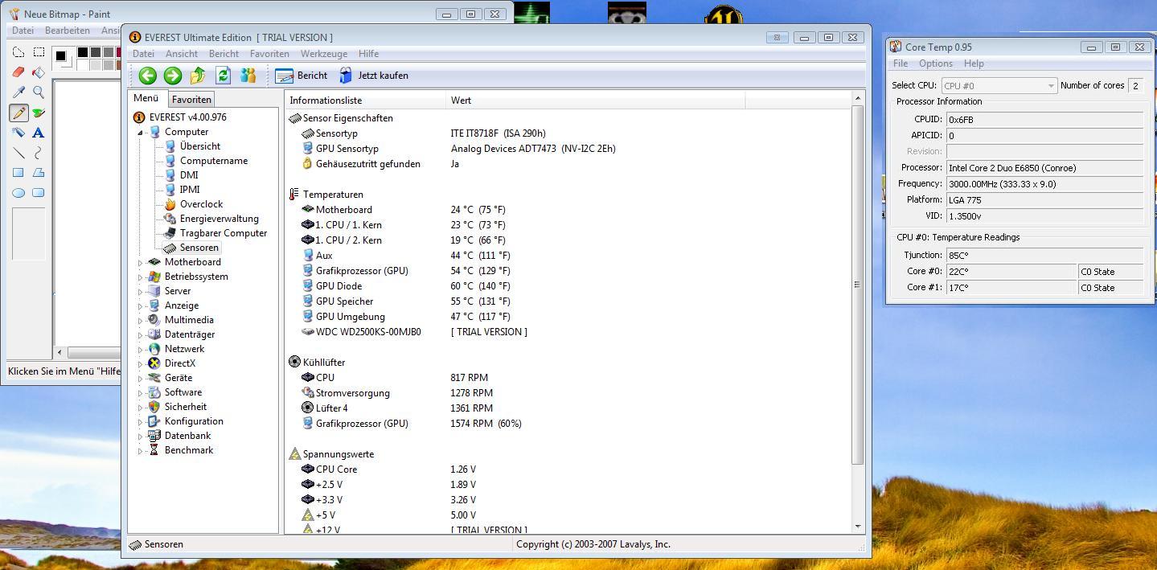Select the rectangular Select tool in Paint
This screenshot has width=1157, height=570.
click(x=38, y=52)
